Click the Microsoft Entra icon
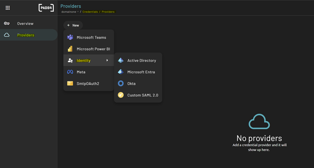The image size is (314, 168). (x=121, y=72)
